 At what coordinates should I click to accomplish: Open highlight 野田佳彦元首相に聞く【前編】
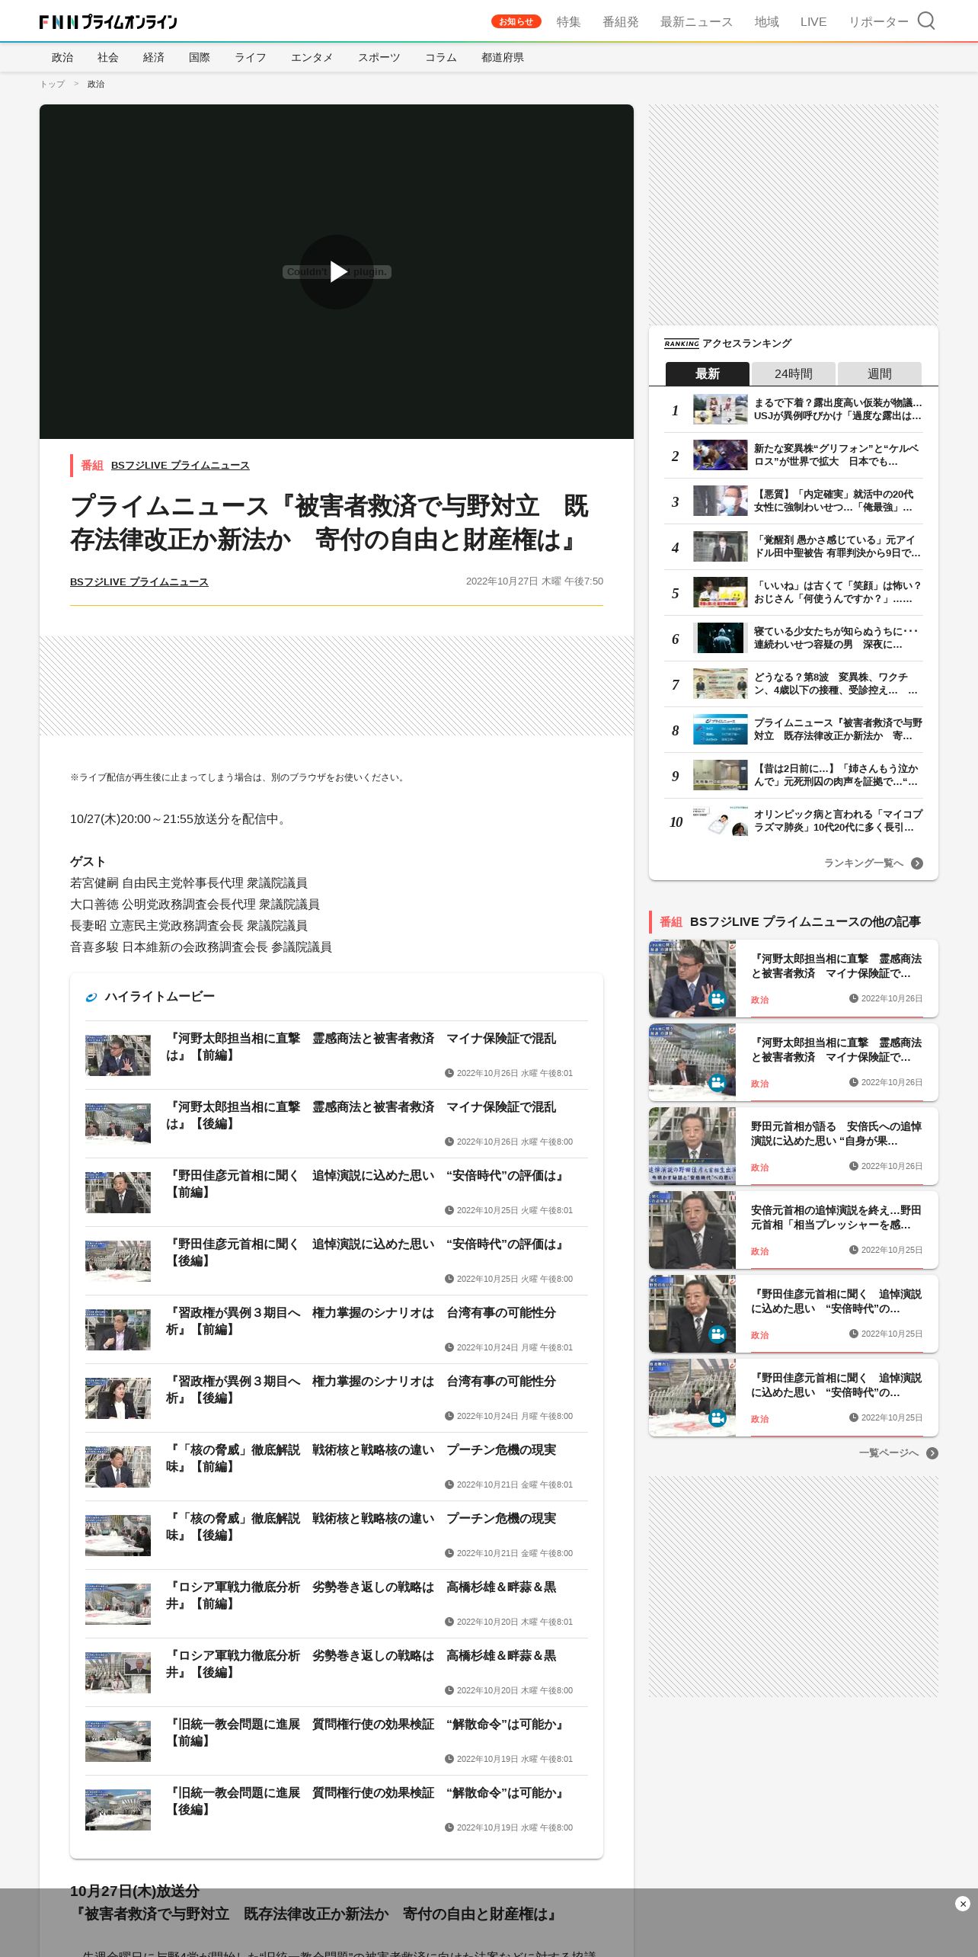[x=337, y=1193]
